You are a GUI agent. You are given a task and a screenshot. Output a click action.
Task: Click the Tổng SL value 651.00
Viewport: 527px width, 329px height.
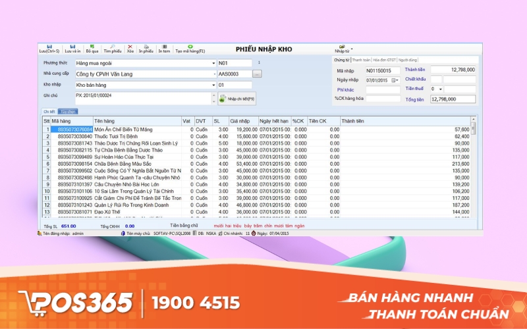point(69,226)
